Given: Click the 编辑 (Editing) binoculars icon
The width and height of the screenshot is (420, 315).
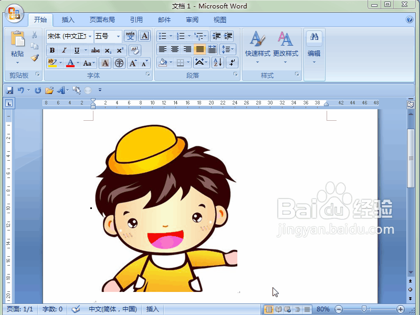Looking at the screenshot, I should [x=314, y=38].
